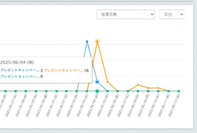Click the green tooltip series with value 0

[21, 76]
